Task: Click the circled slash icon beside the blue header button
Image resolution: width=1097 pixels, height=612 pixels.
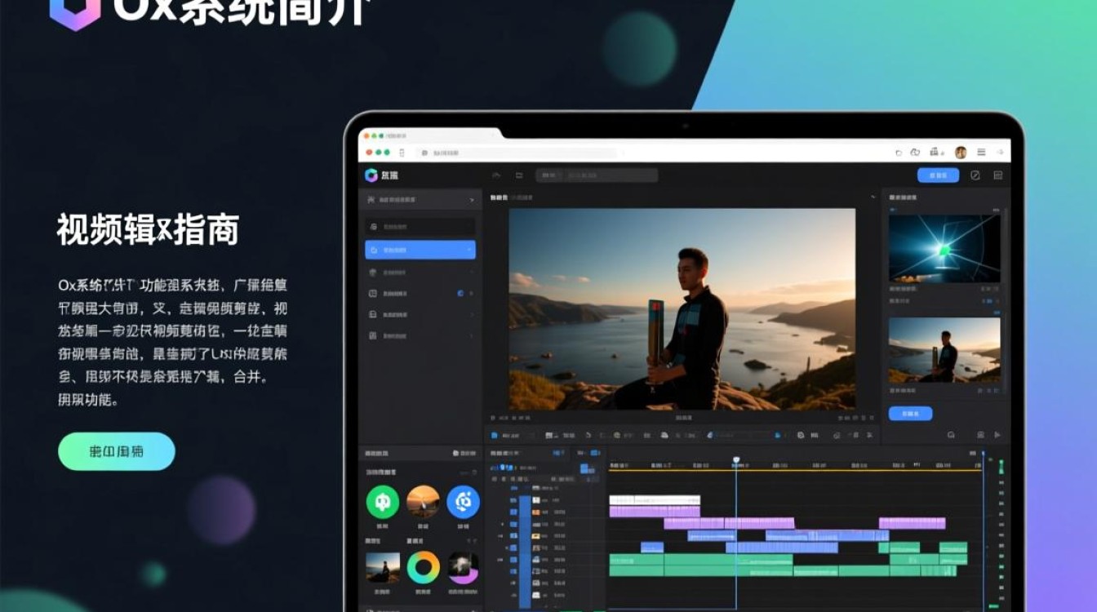Action: coord(975,175)
